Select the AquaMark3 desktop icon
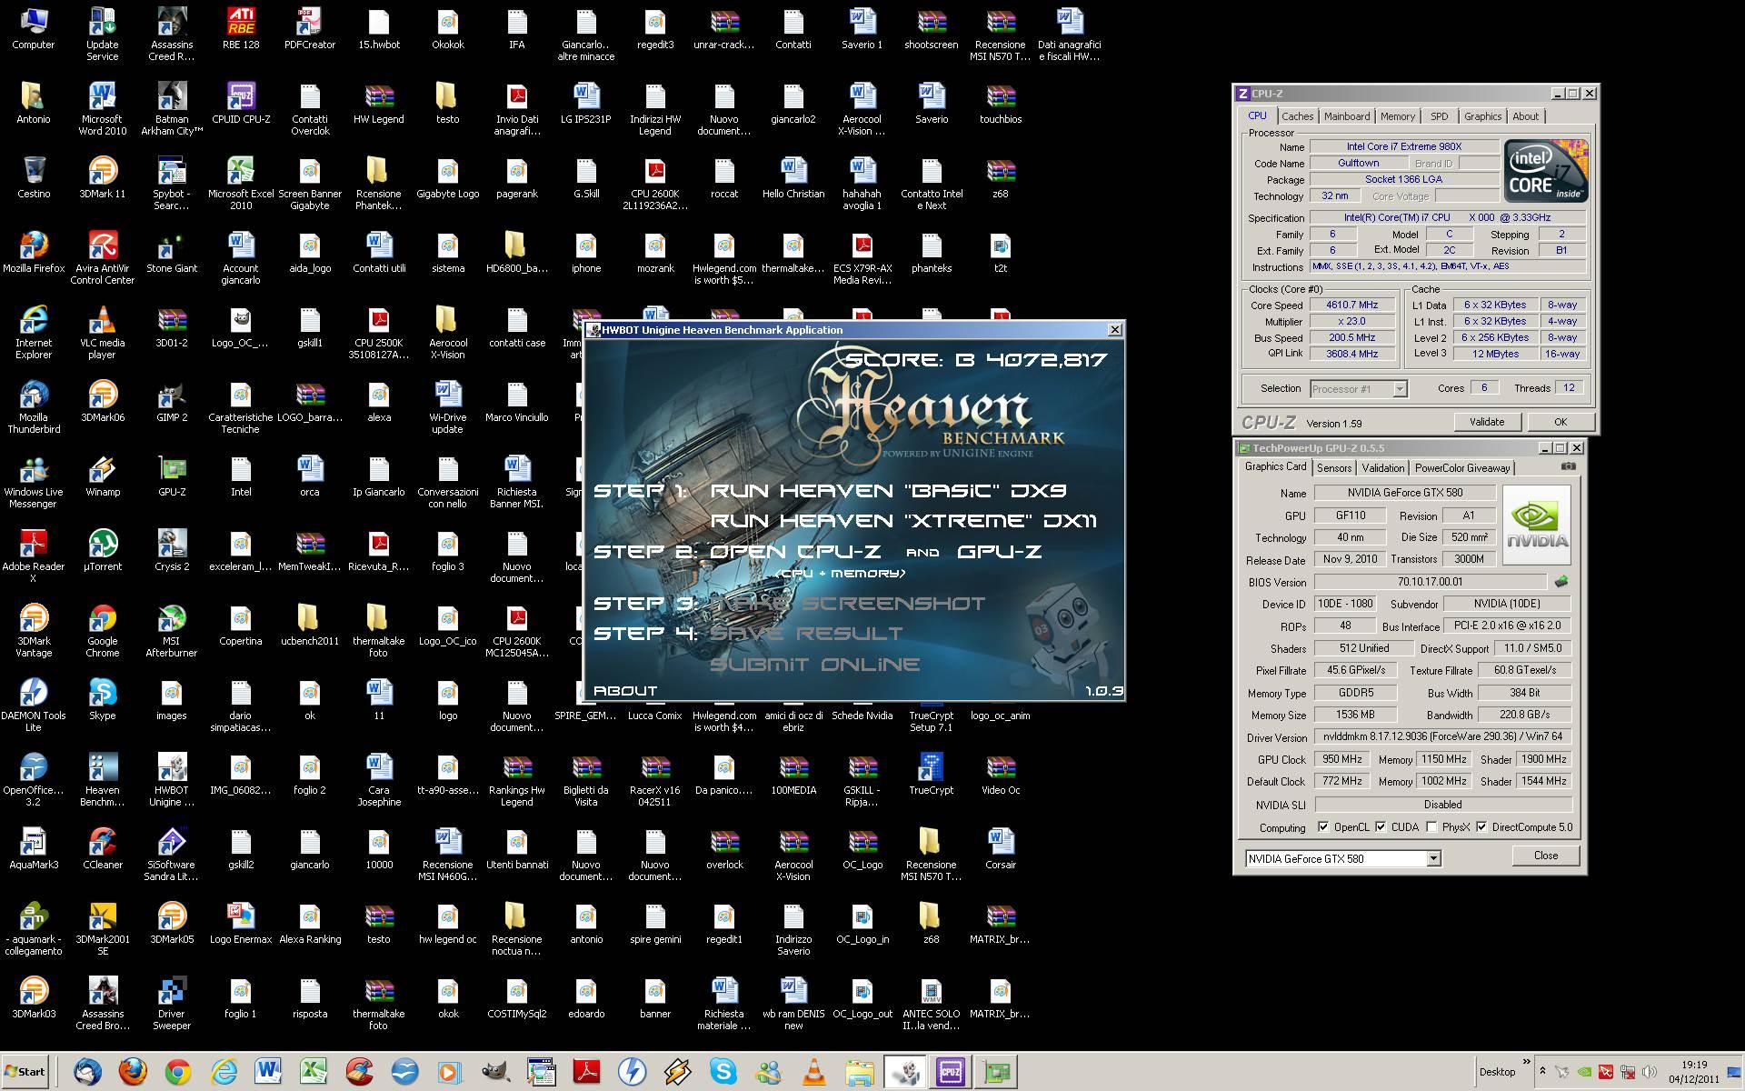Image resolution: width=1745 pixels, height=1091 pixels. click(x=33, y=848)
